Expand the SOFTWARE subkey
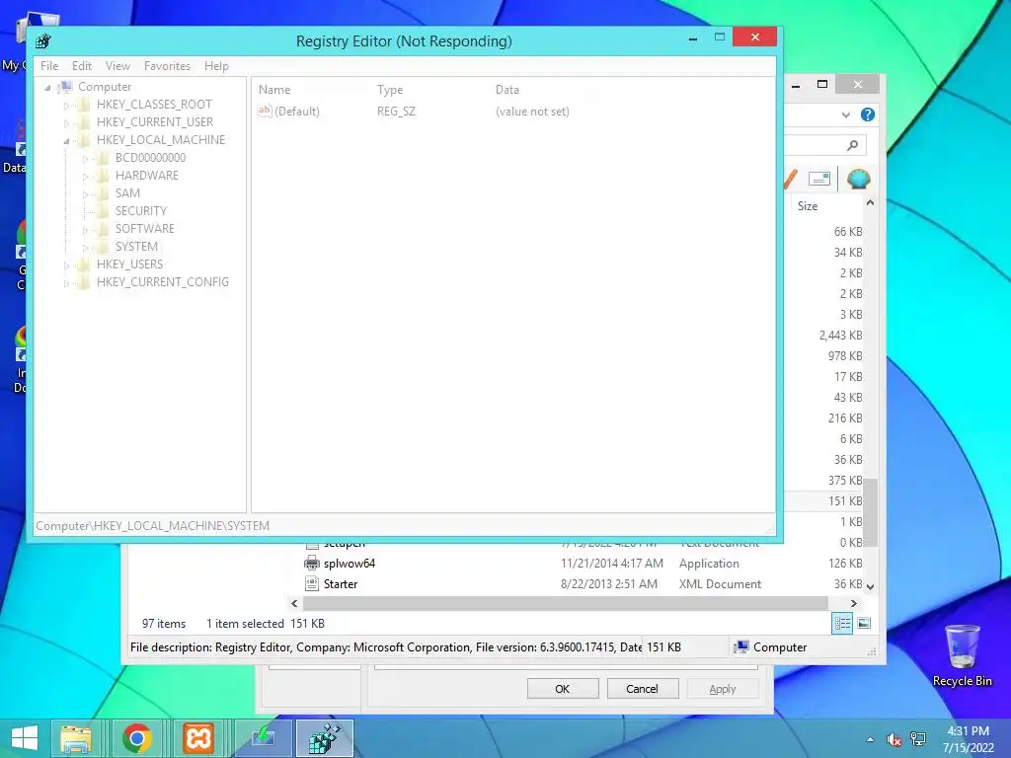This screenshot has height=758, width=1011. [85, 229]
